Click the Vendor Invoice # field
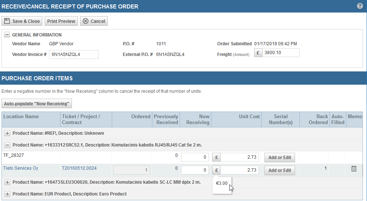The height and width of the screenshot is (201, 367). 74,54
